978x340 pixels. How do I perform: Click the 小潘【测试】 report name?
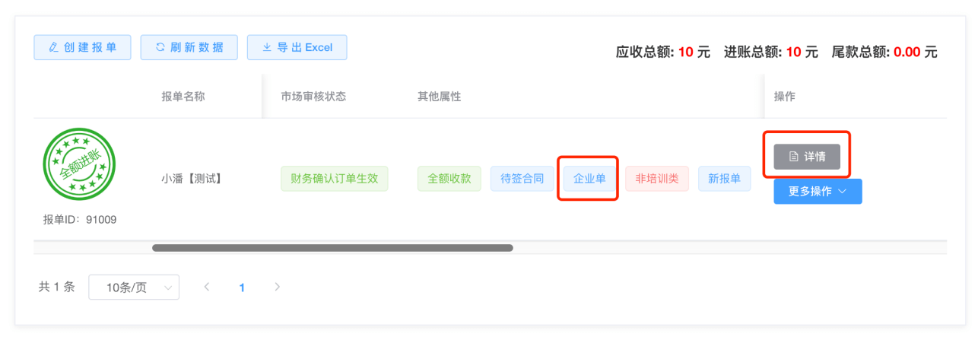pos(191,179)
